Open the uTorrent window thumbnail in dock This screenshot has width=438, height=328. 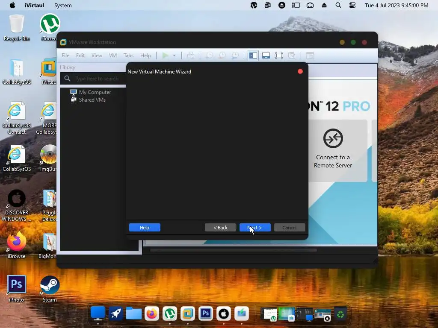tap(269, 314)
